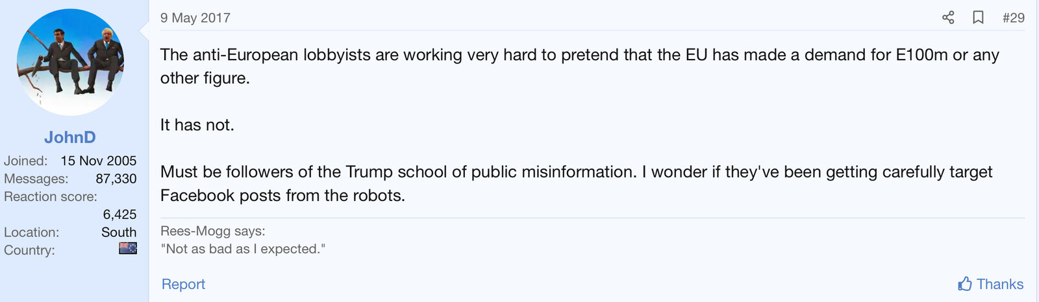Click the 'Reaction score:' label
The width and height of the screenshot is (1039, 302).
[x=51, y=196]
